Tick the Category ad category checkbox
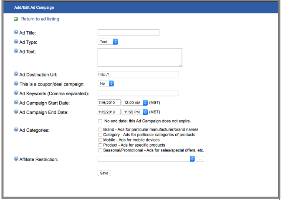283x202 pixels. [100, 135]
